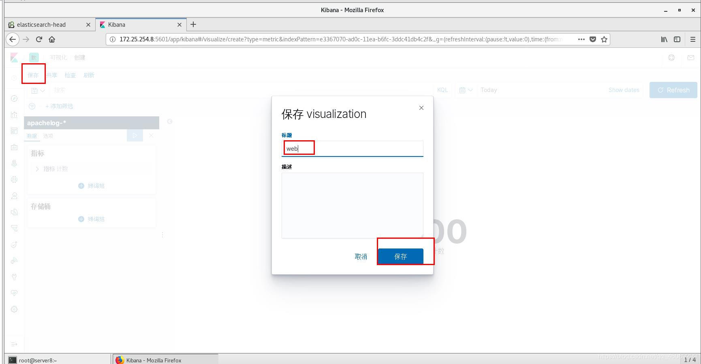Viewport: 701px width, 364px height.
Task: Click 共享 share menu item
Action: (51, 75)
